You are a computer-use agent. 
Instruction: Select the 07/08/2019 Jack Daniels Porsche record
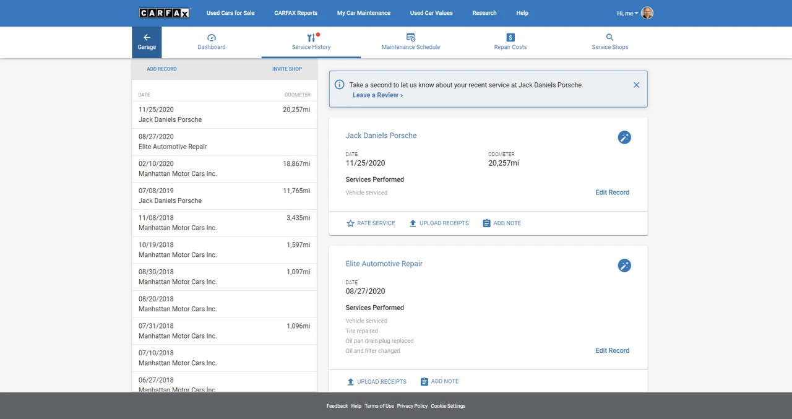pyautogui.click(x=224, y=196)
